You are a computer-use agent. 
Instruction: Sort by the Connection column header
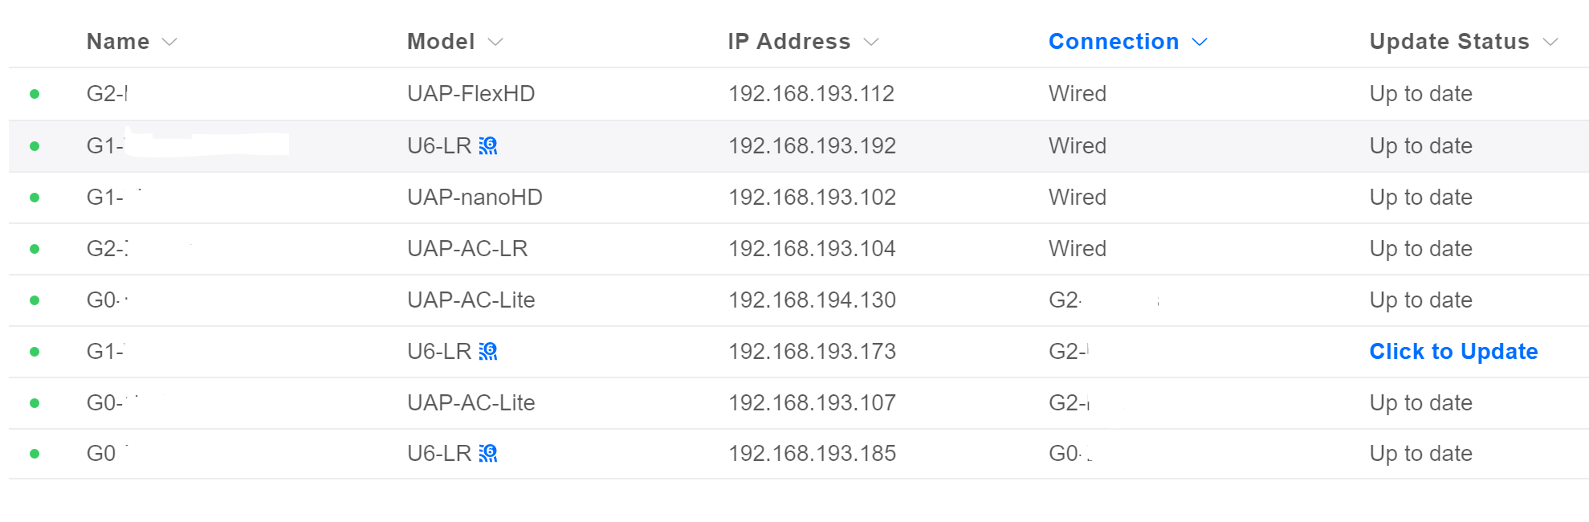[x=1113, y=42]
